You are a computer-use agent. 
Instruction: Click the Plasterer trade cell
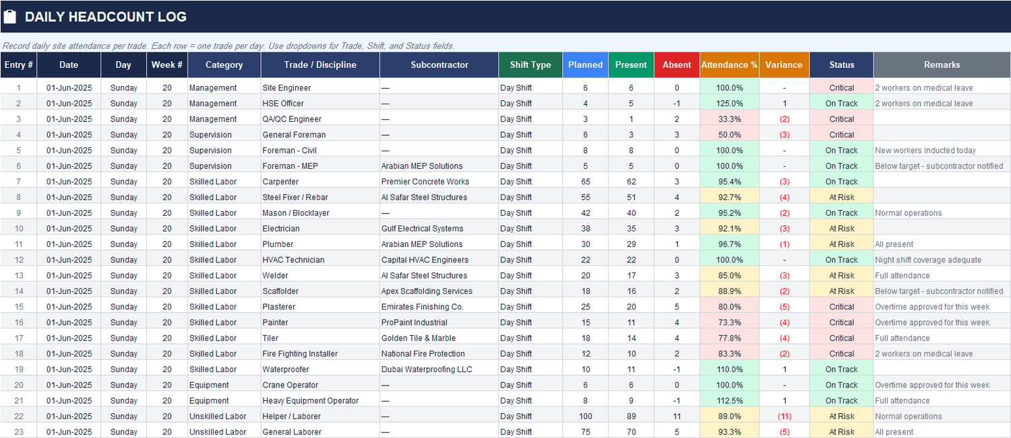tap(320, 307)
